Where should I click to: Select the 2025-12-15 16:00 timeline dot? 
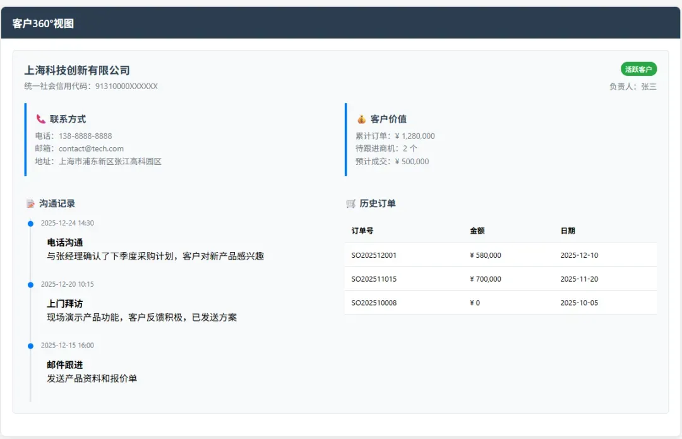(x=30, y=346)
